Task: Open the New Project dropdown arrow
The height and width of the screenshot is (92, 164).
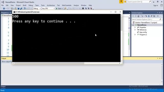Action: (14, 9)
